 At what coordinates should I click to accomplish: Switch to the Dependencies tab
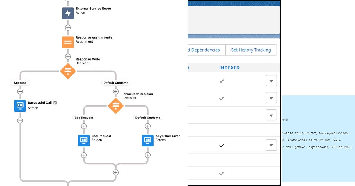point(204,50)
